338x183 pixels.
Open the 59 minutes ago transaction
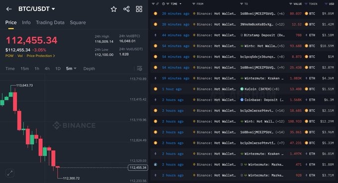coord(175,78)
